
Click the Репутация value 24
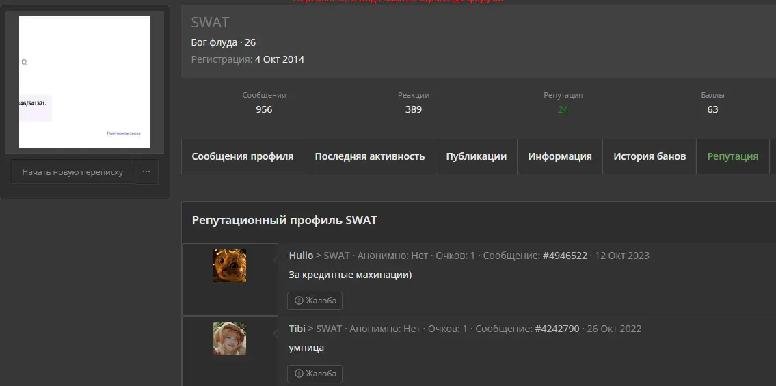563,110
